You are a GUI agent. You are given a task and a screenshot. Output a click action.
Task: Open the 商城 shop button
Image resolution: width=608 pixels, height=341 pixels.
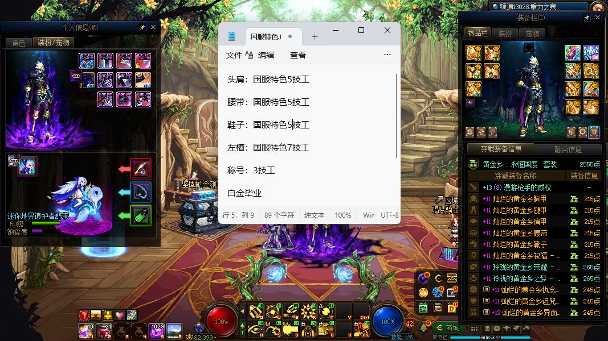[446, 328]
